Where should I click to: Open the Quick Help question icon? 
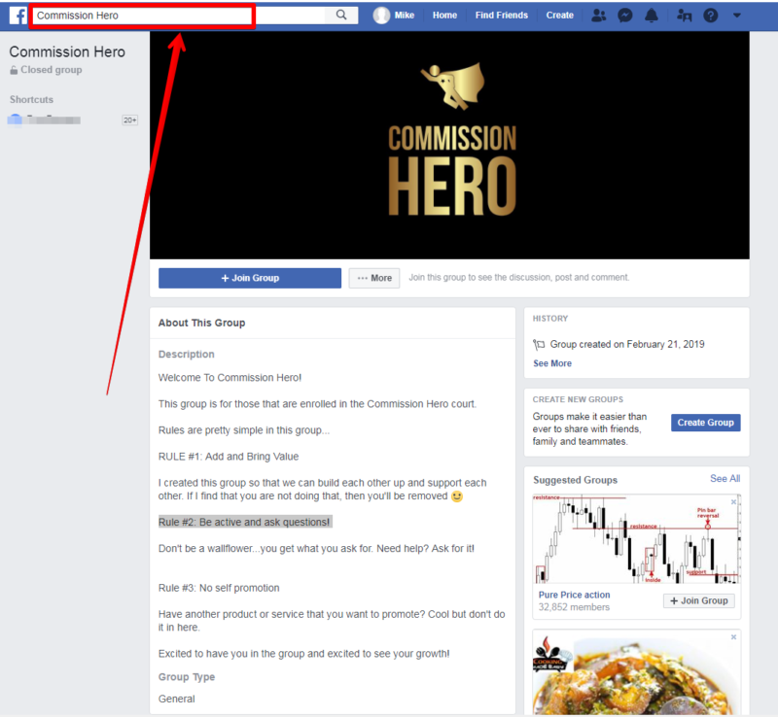click(x=711, y=16)
